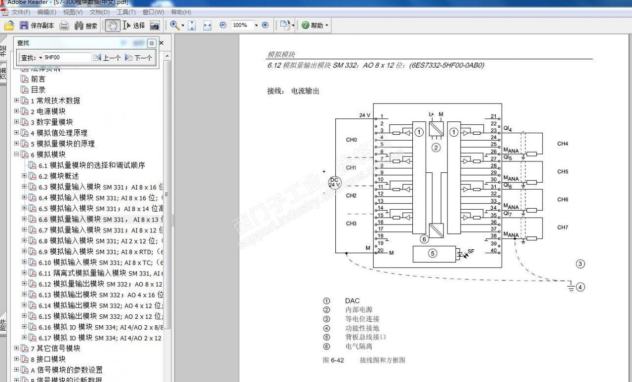Click the Fit Page height icon
632x382 pixels.
192,25
